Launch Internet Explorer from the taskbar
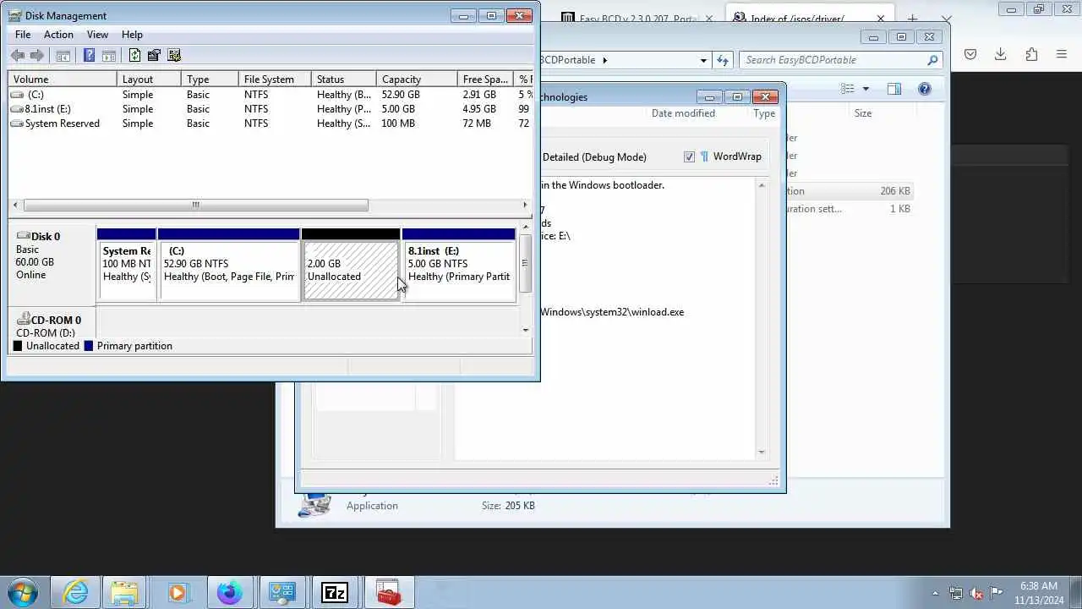This screenshot has height=609, width=1082. (76, 592)
